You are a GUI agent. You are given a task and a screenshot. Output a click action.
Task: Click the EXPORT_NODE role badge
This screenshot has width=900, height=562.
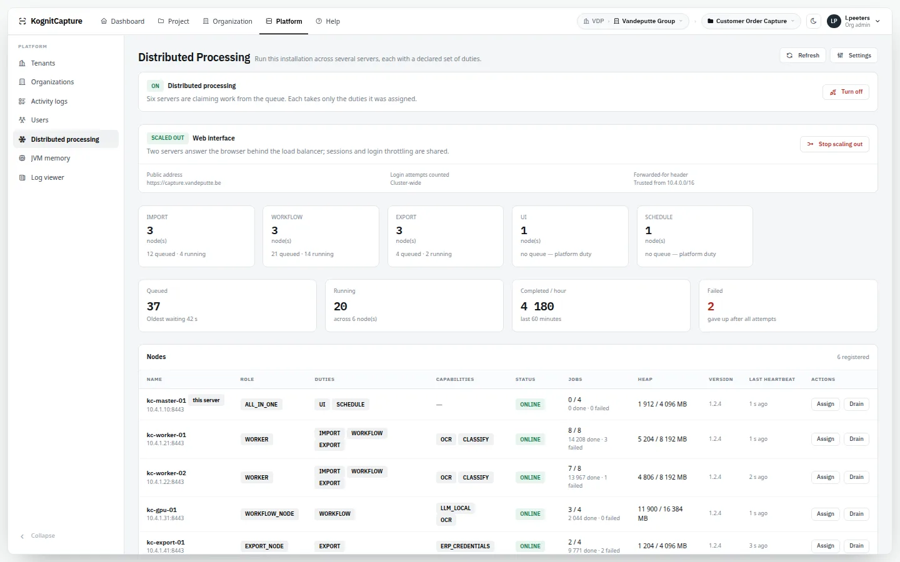264,546
